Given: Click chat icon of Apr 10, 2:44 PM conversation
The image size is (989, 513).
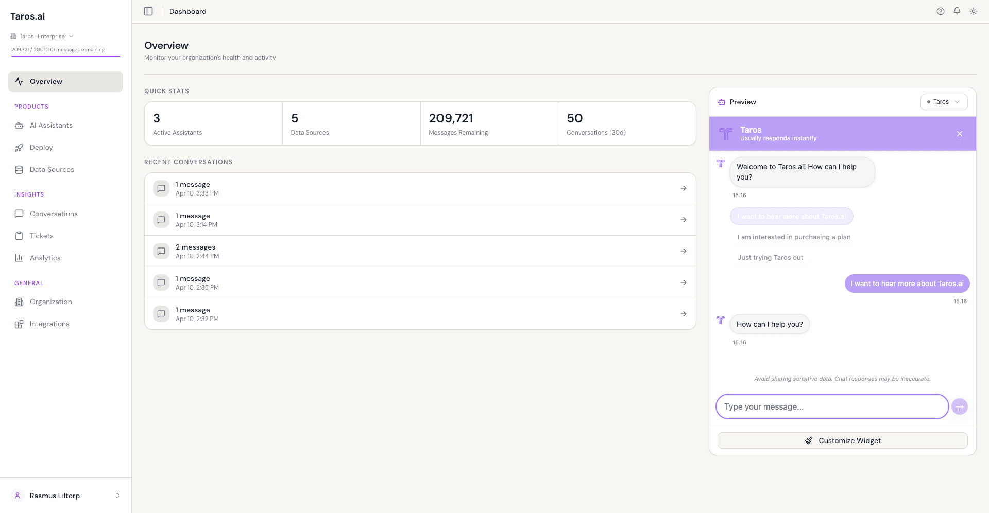Looking at the screenshot, I should (161, 251).
